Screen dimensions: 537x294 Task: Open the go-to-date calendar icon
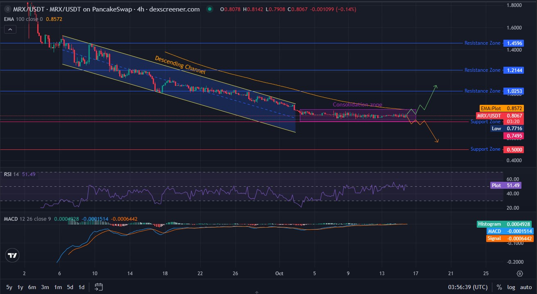98,287
